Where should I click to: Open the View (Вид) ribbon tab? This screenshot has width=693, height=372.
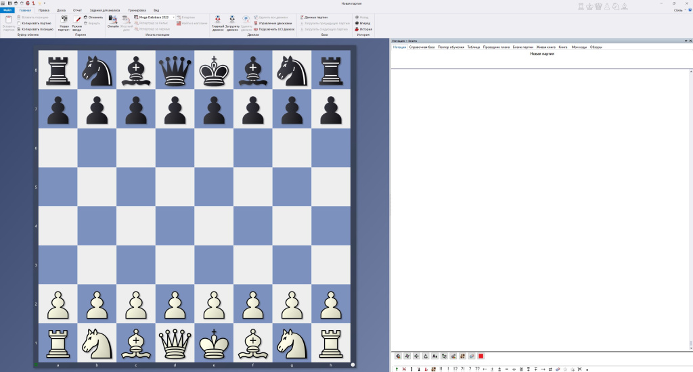coord(156,10)
